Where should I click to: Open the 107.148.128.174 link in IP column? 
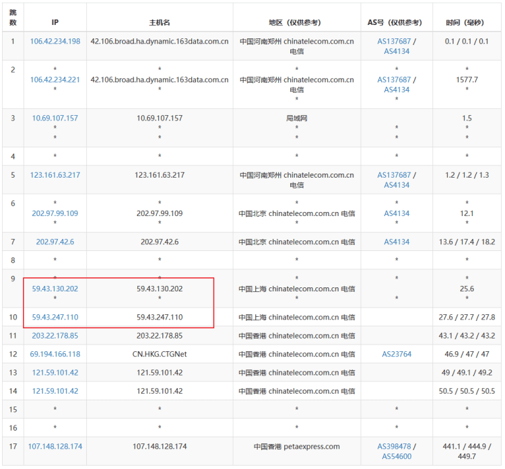click(x=55, y=447)
